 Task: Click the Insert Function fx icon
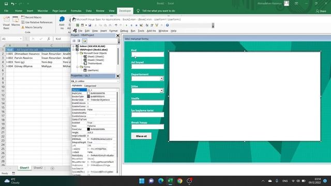(49, 39)
